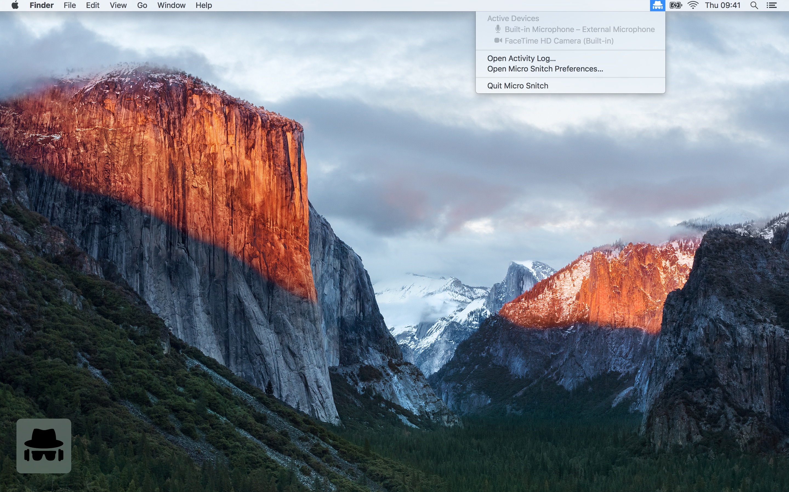Open the Finder menu
Image resolution: width=789 pixels, height=492 pixels.
click(x=41, y=5)
